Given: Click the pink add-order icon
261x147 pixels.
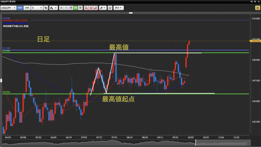Looking at the screenshot, I should (x=86, y=8).
